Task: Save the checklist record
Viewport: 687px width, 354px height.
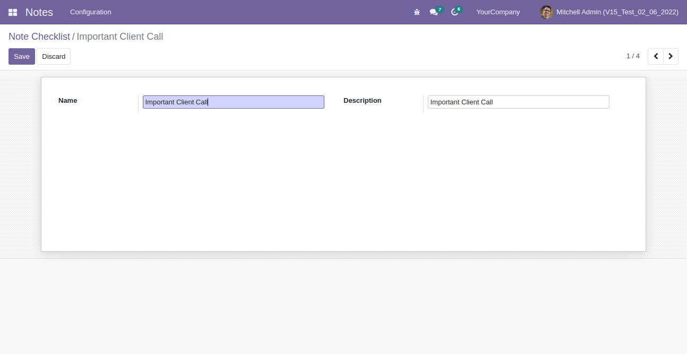Action: [x=22, y=57]
